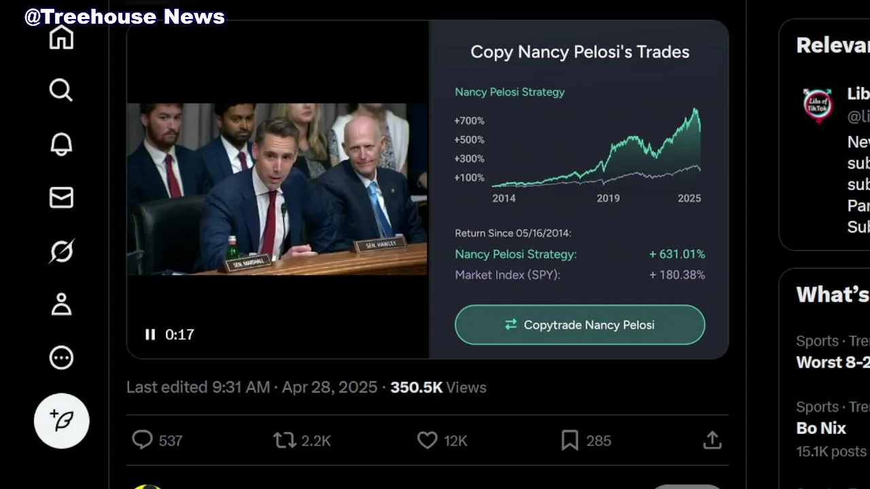Open Notifications bell icon
Image resolution: width=870 pixels, height=489 pixels.
pyautogui.click(x=61, y=143)
